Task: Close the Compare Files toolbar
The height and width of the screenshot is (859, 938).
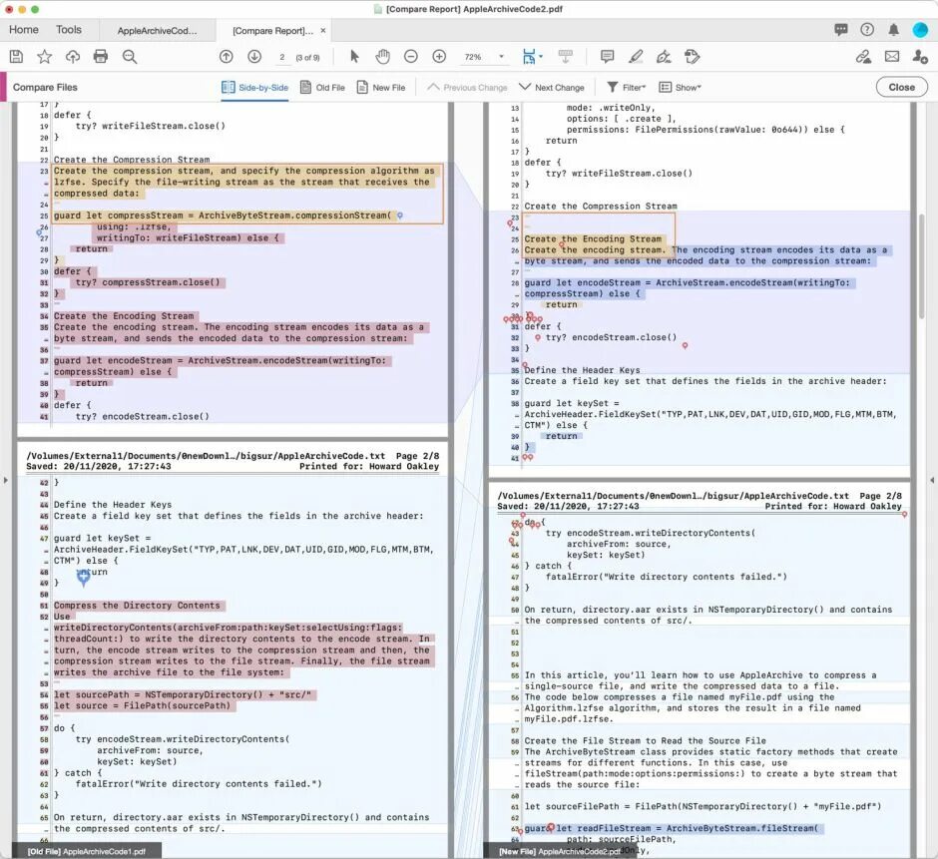Action: point(901,88)
